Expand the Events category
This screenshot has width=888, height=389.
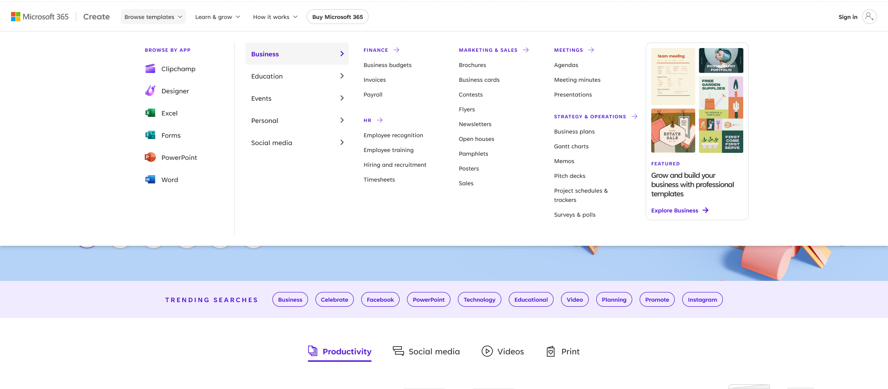pyautogui.click(x=297, y=98)
